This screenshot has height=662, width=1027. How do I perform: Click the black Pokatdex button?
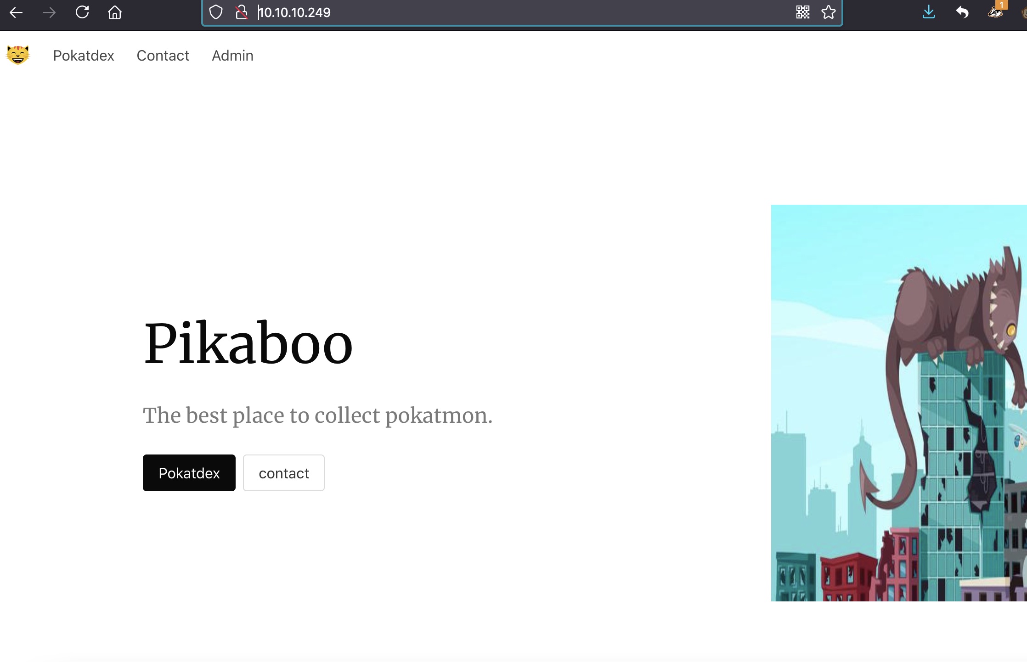[x=189, y=473]
